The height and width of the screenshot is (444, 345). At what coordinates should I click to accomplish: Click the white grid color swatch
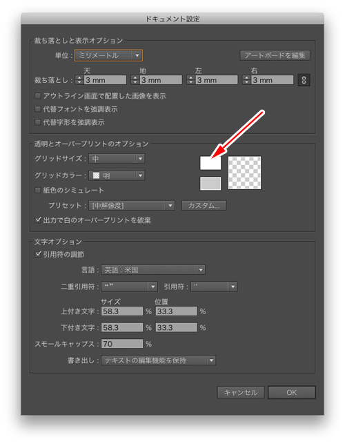tap(210, 163)
